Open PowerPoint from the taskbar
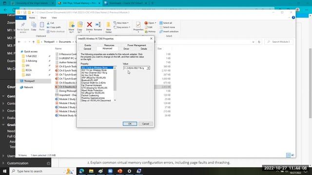The width and height of the screenshot is (312, 175). [x=120, y=171]
